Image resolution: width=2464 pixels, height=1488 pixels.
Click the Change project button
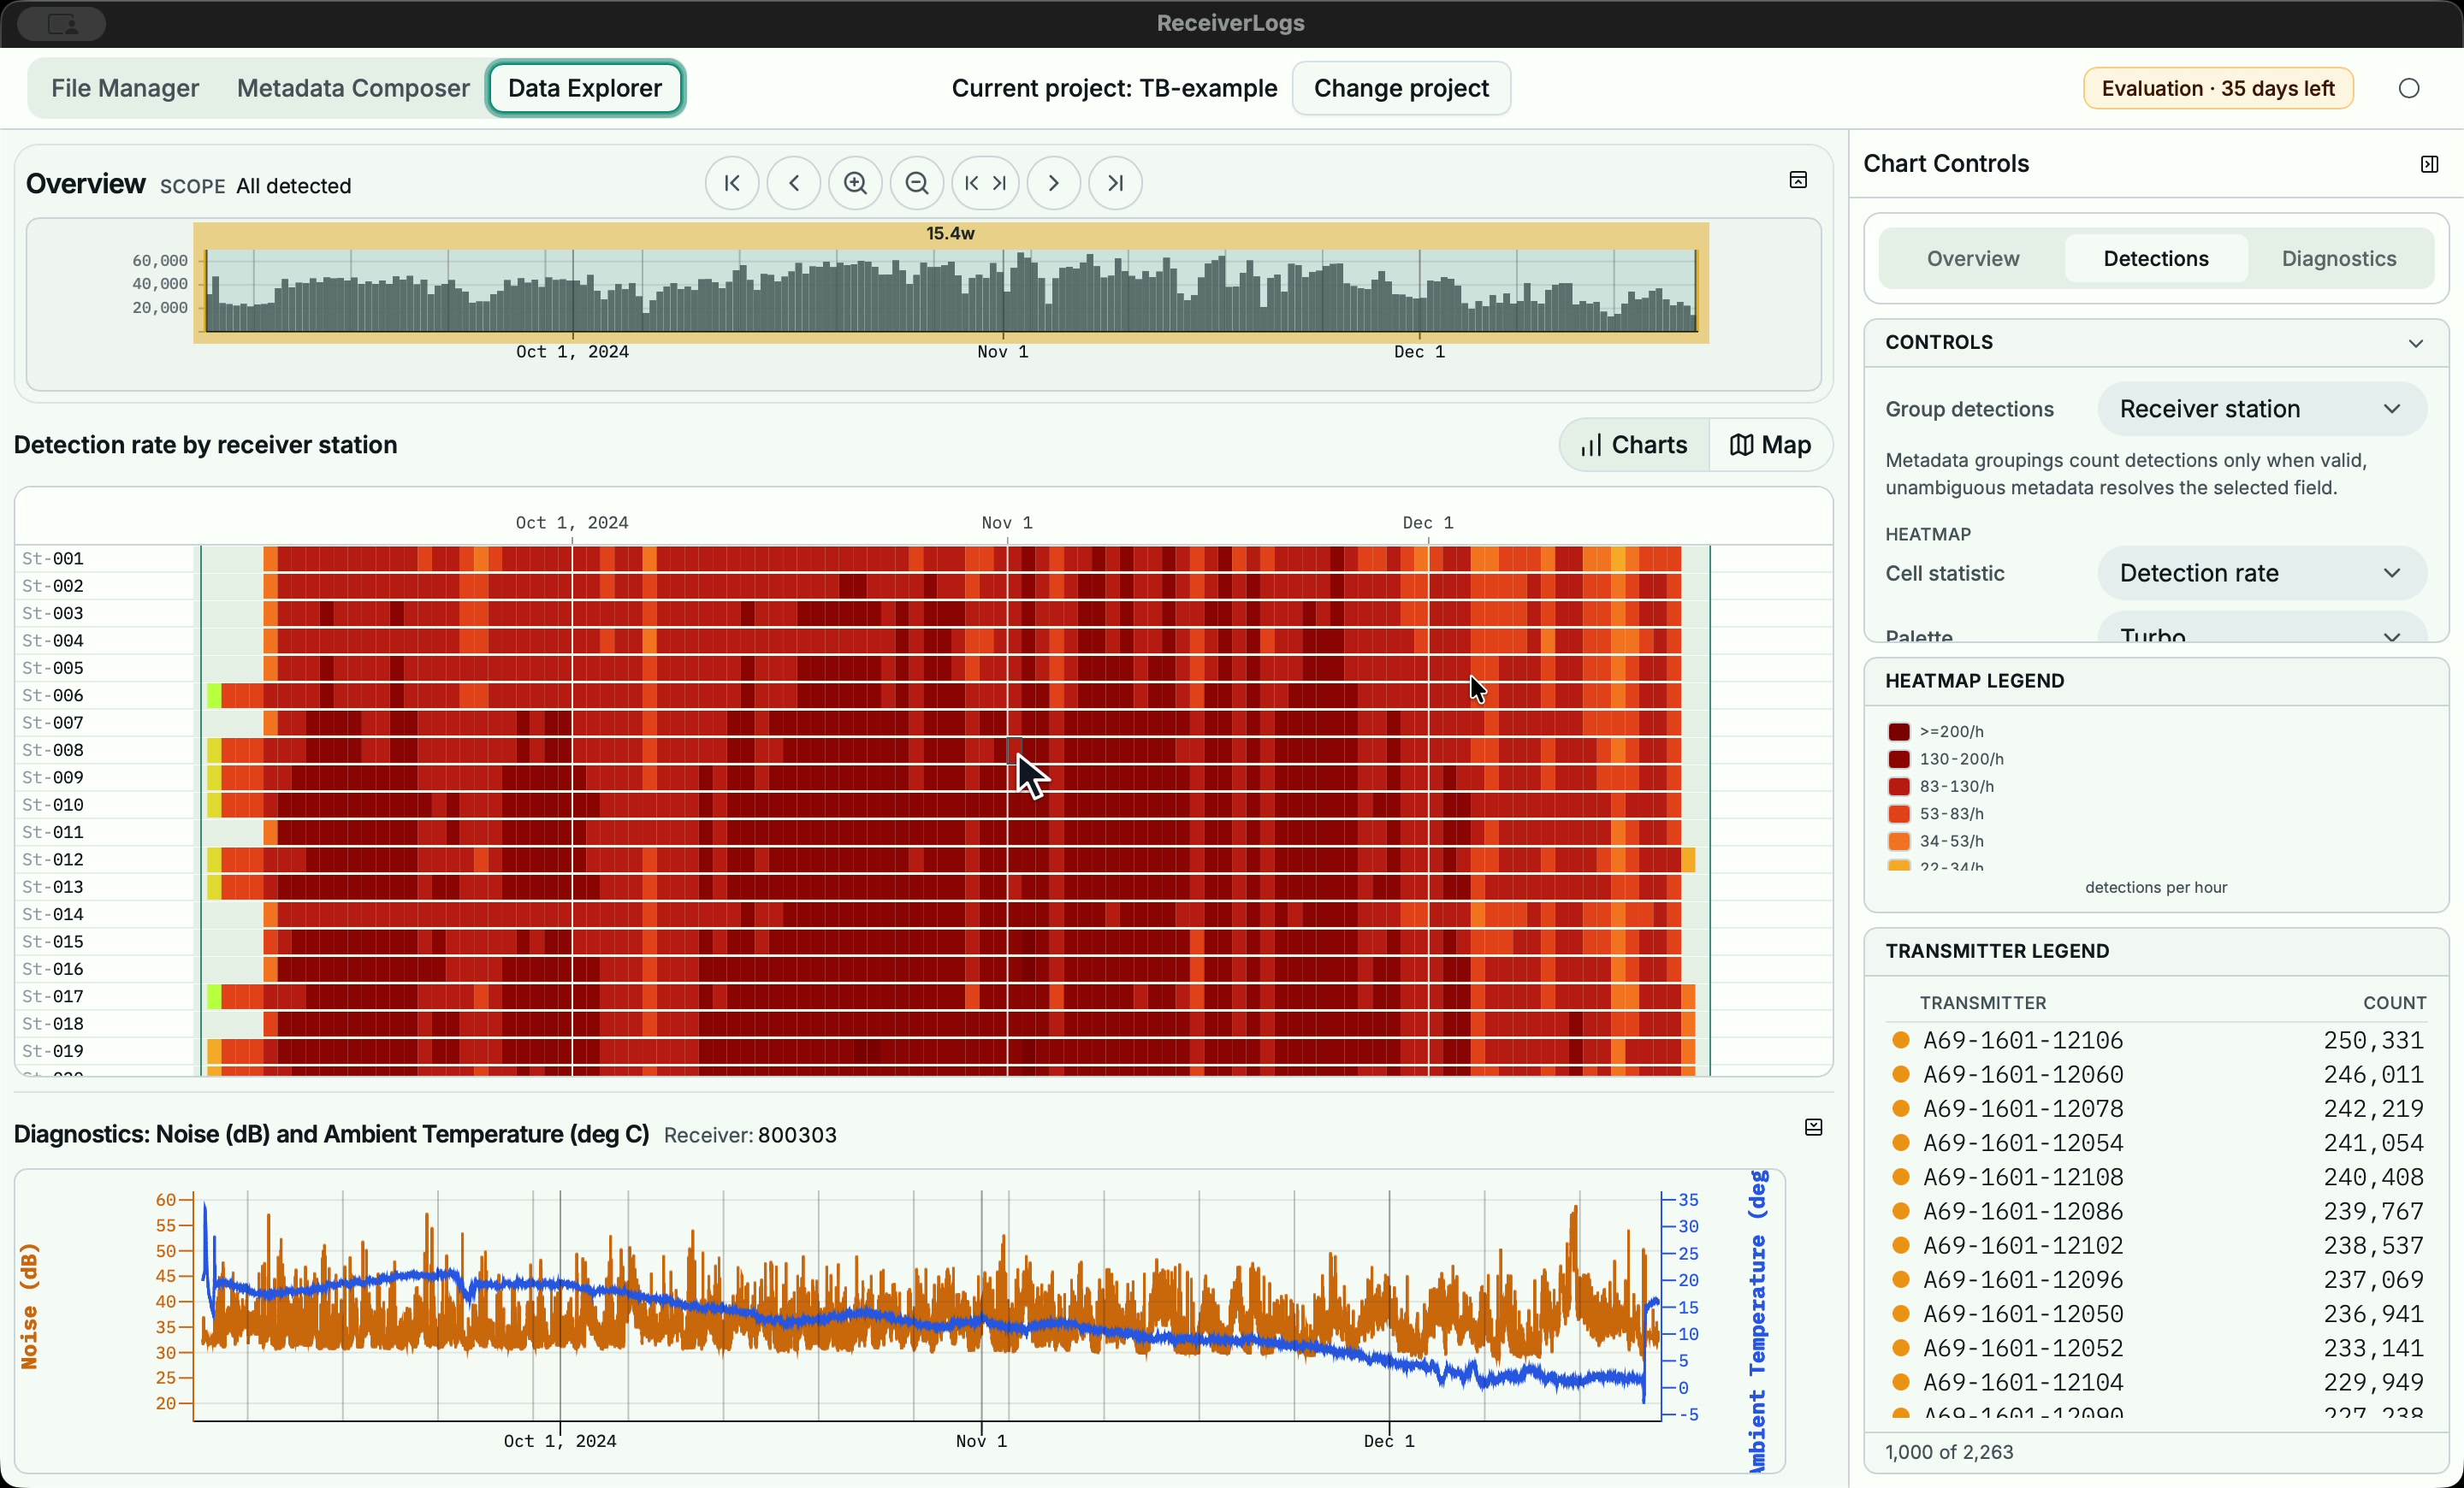1401,88
